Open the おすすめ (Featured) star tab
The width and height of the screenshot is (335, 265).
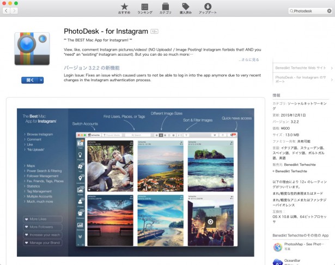pos(124,9)
